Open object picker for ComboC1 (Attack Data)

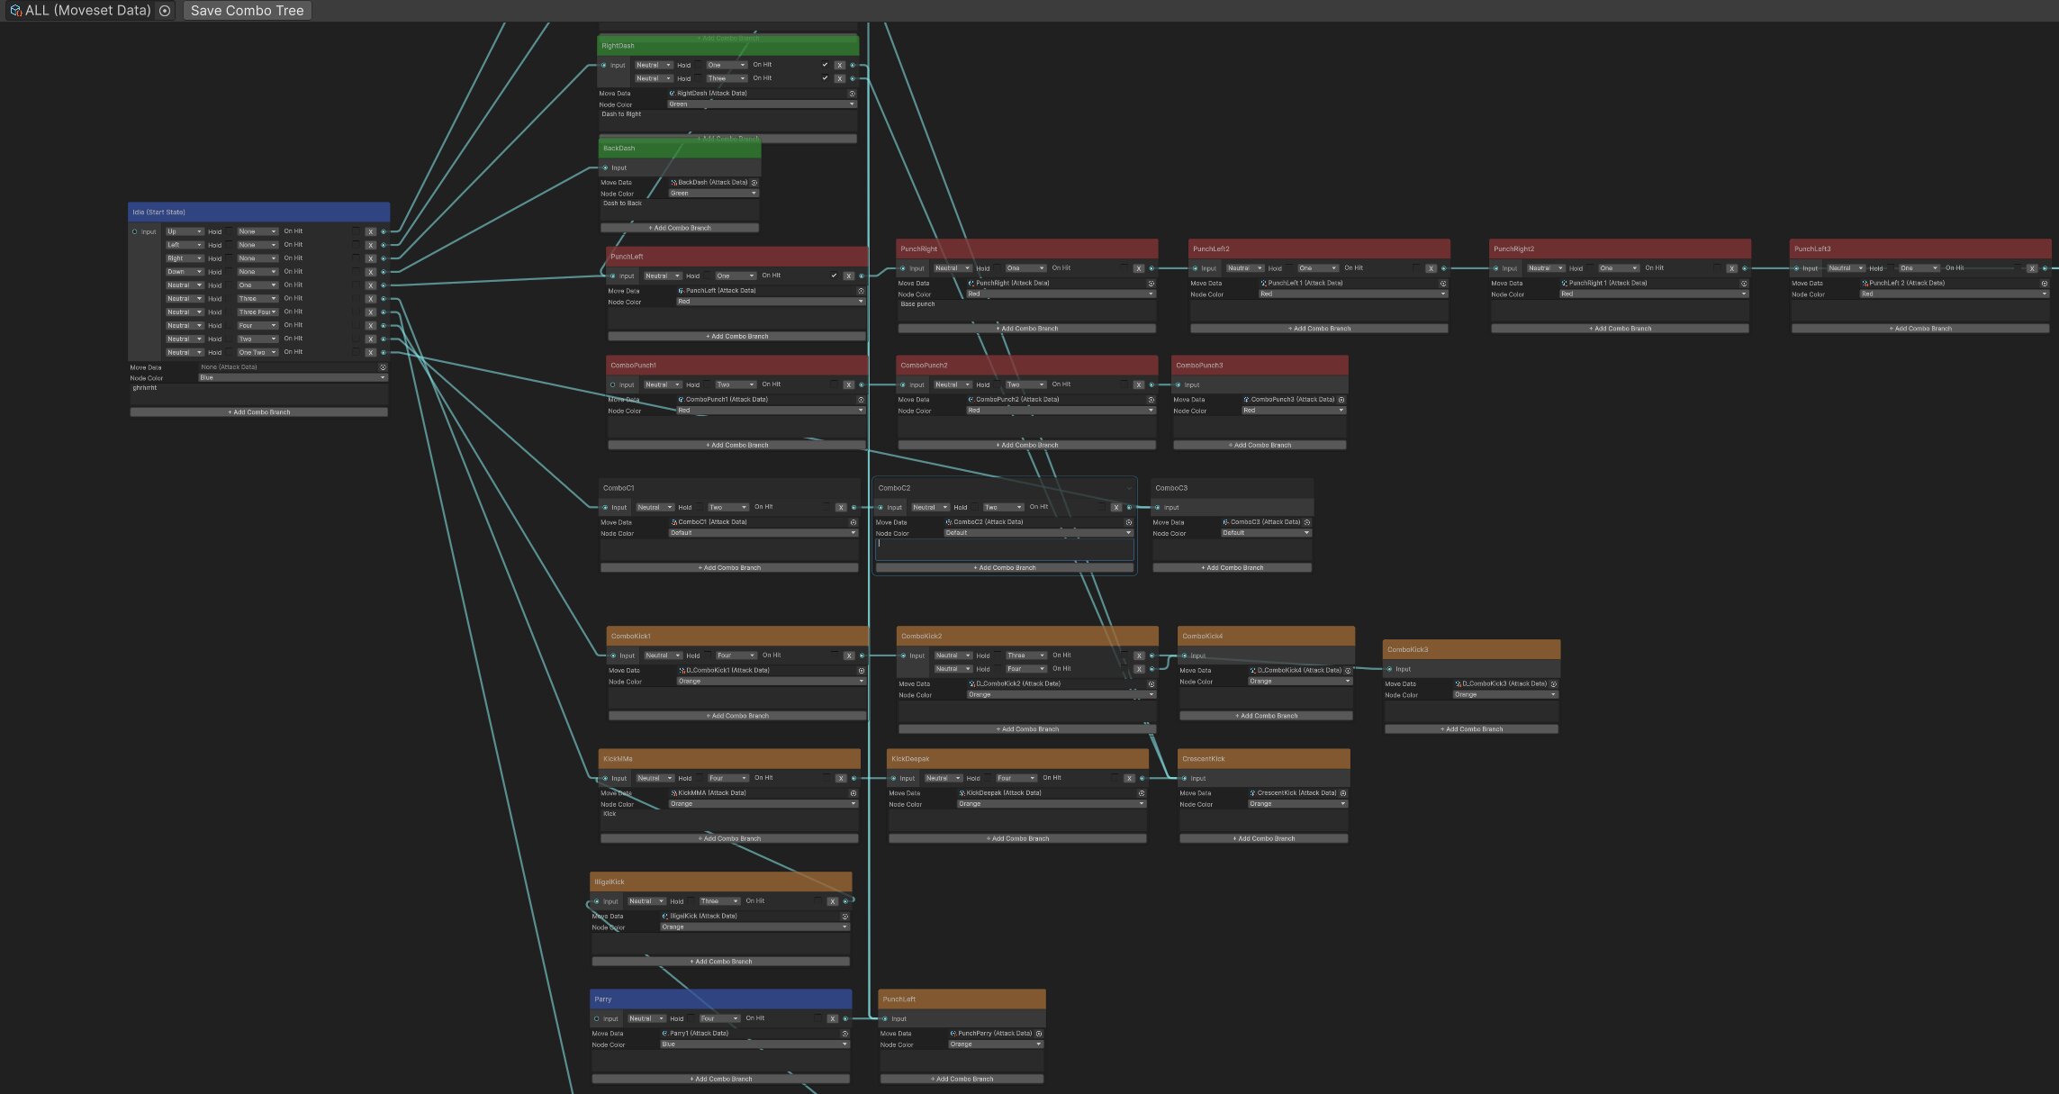(853, 522)
